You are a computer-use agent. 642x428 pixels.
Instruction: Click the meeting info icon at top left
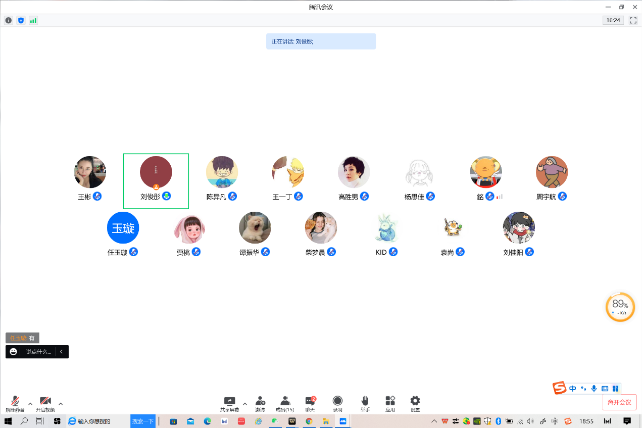pos(9,21)
